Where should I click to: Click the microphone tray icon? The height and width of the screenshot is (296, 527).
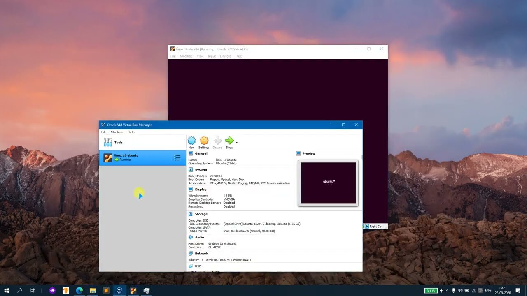click(453, 291)
